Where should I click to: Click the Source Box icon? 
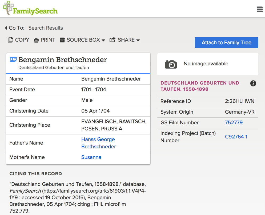(x=62, y=40)
